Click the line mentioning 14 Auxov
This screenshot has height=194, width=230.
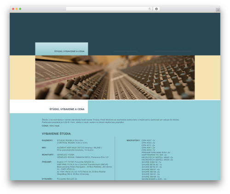pyautogui.click(x=75, y=150)
